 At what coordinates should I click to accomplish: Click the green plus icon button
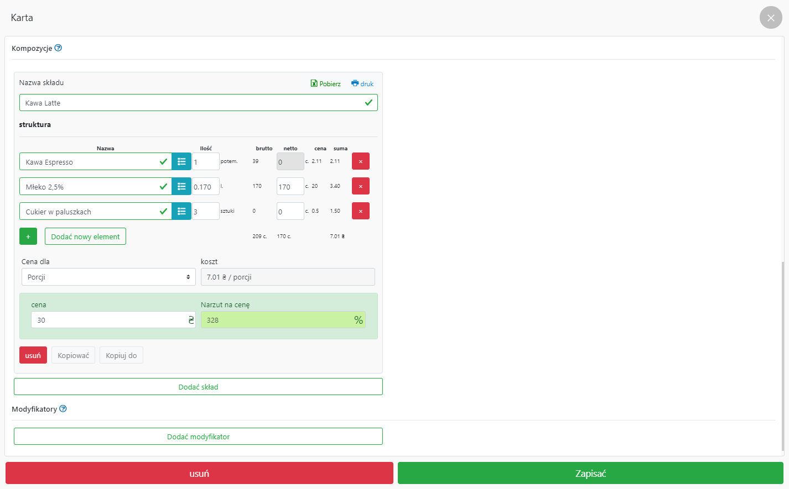[x=28, y=236]
